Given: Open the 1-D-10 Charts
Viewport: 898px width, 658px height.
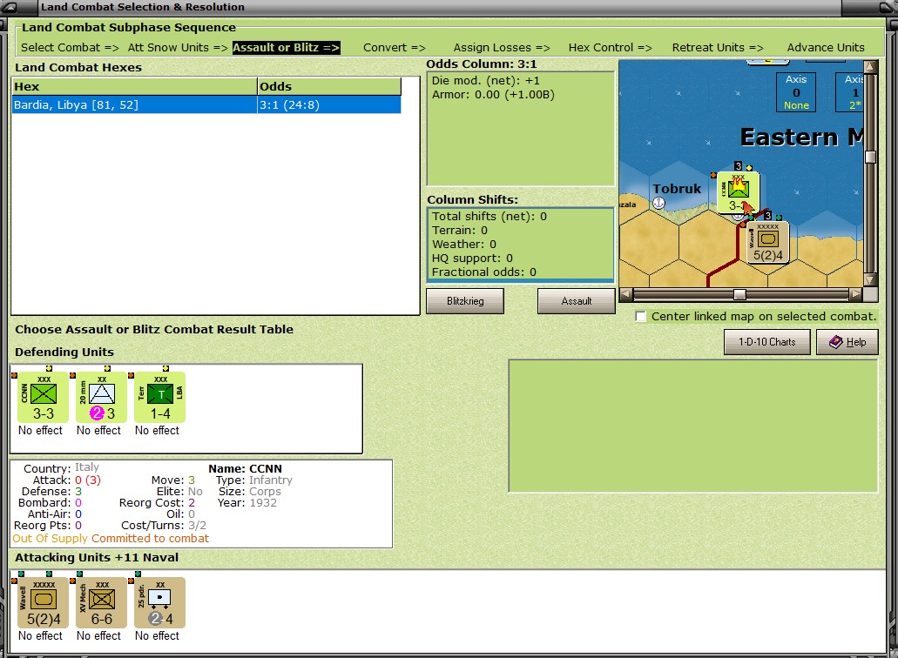Looking at the screenshot, I should pyautogui.click(x=766, y=341).
